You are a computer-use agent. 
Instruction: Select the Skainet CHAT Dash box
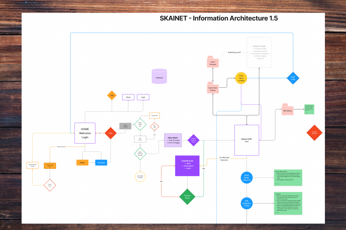pyautogui.click(x=247, y=140)
